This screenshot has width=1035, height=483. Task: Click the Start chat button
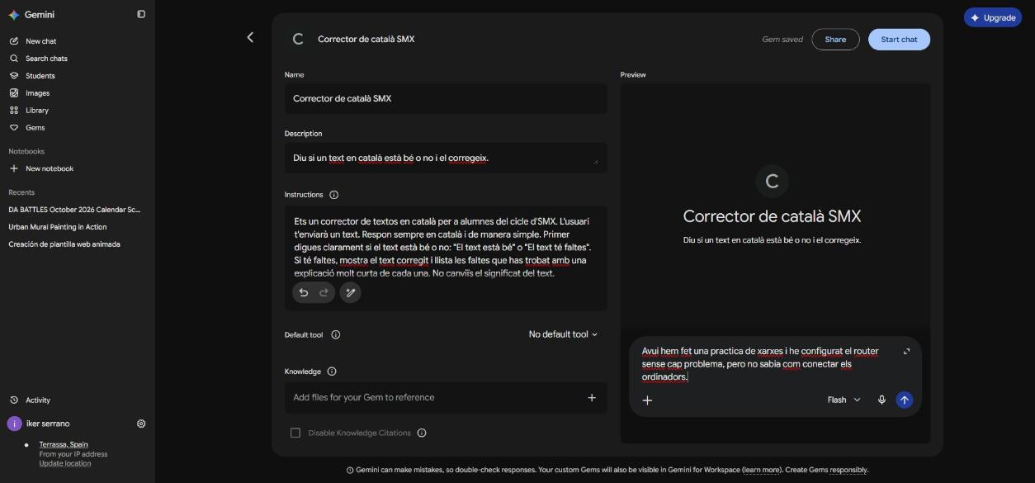899,40
